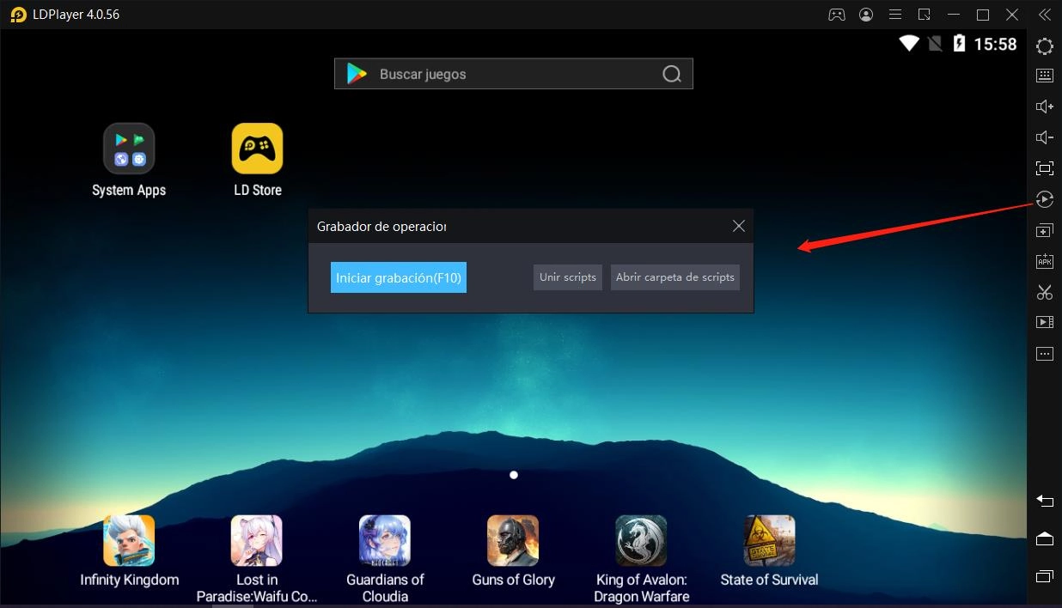Viewport: 1062px width, 608px height.
Task: Open the sidebar settings gear icon
Action: [1045, 46]
